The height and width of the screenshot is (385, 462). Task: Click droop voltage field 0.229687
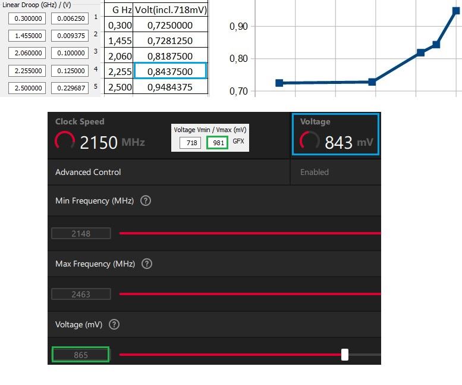click(70, 88)
